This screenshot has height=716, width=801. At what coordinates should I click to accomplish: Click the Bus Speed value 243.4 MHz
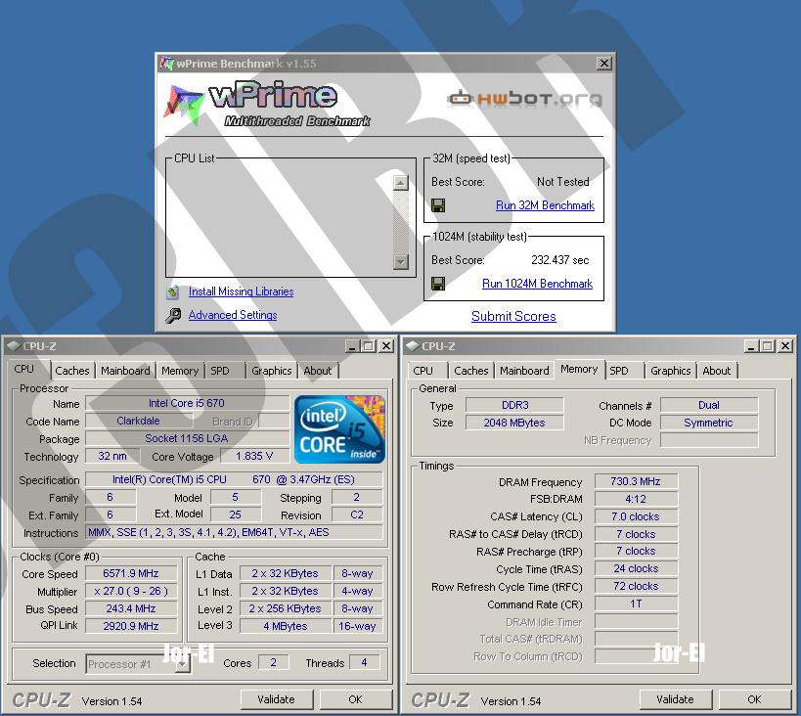pos(131,608)
